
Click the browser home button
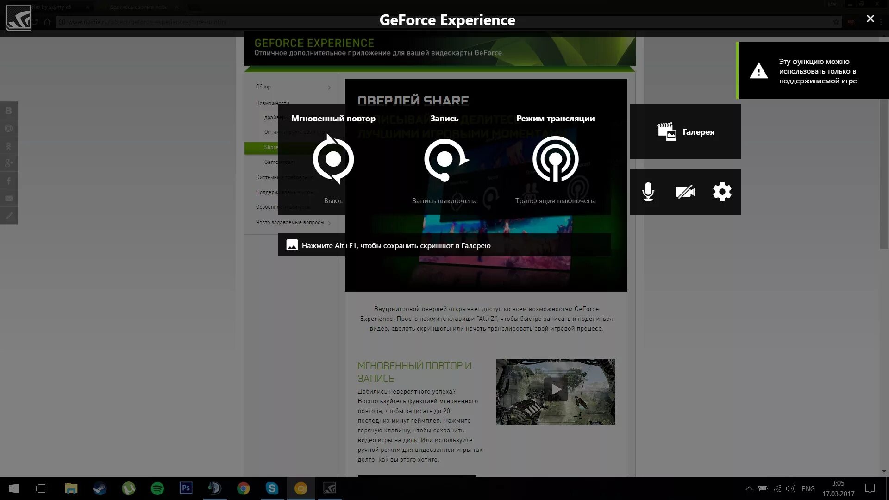point(47,22)
